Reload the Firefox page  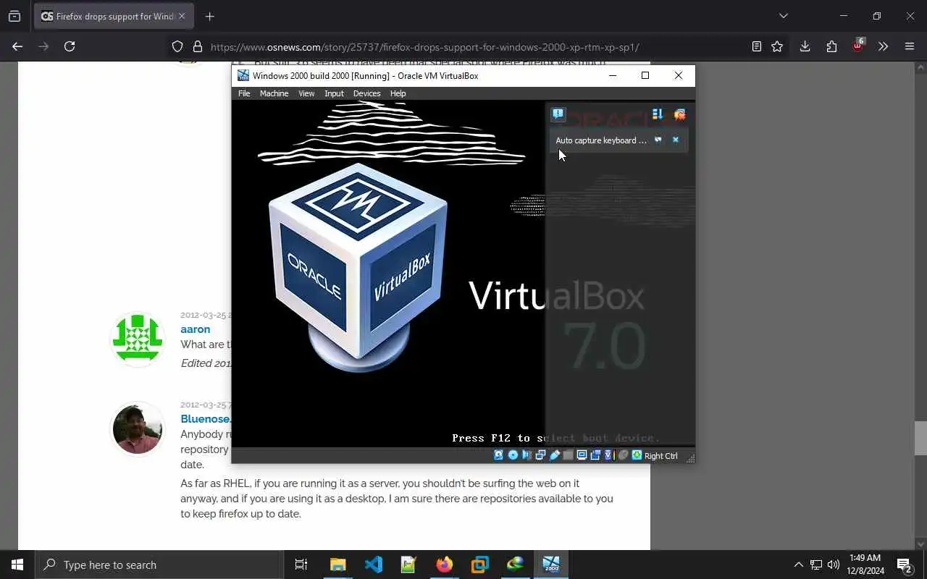pos(70,46)
